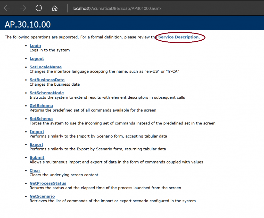
Task: Click the text 'Logs in to the system'
Action: click(50, 50)
